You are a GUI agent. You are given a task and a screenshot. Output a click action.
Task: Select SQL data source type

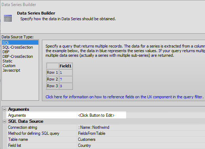(x=20, y=43)
